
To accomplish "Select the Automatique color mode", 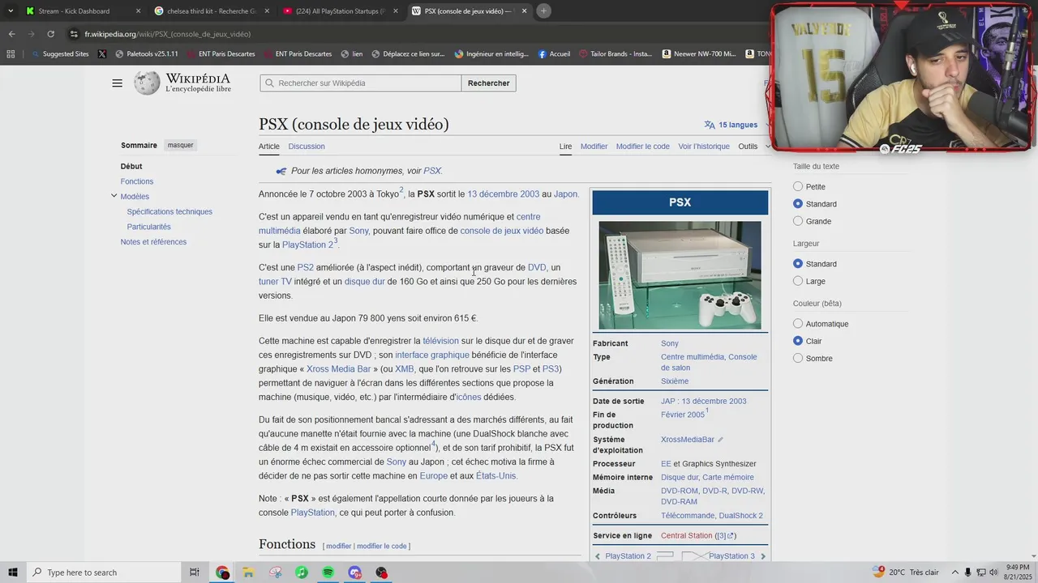I will tap(798, 324).
